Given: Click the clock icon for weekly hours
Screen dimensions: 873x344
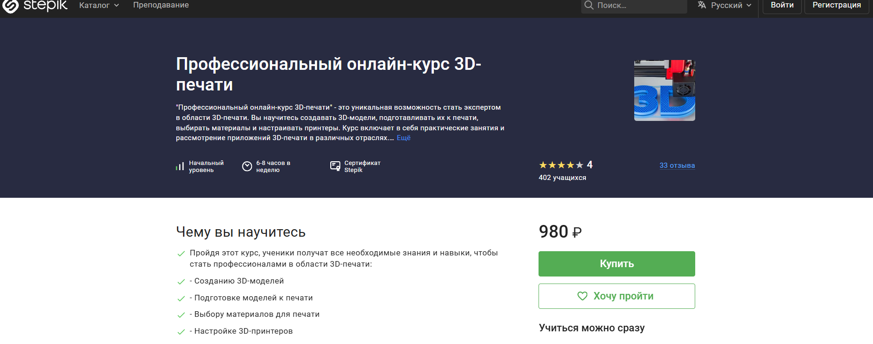Looking at the screenshot, I should click(x=247, y=166).
